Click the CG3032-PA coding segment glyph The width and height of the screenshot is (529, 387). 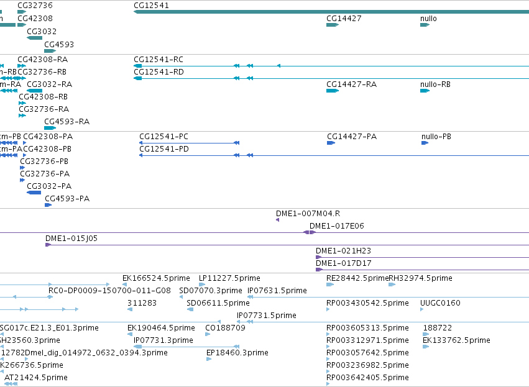(x=34, y=193)
